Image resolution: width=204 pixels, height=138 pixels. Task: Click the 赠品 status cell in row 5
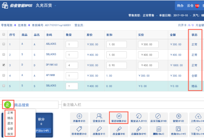tap(194, 86)
